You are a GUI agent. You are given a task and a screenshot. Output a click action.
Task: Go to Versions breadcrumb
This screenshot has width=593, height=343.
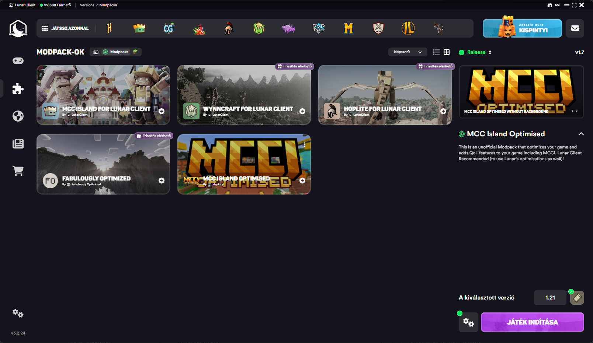click(87, 5)
